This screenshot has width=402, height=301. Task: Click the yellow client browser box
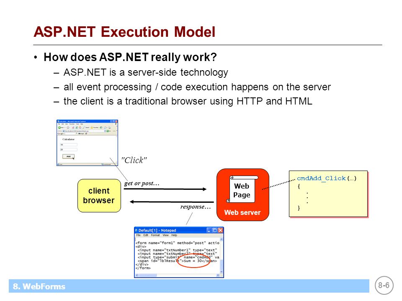[x=99, y=196]
